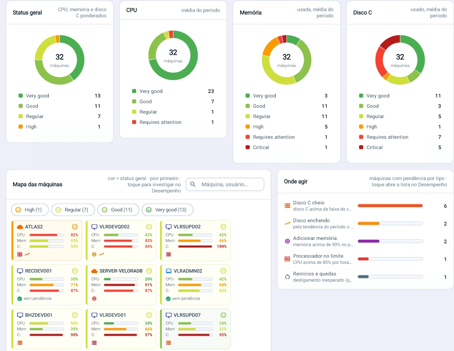The height and width of the screenshot is (351, 454).
Task: Click the RECDEVD01 machine name
Action: (38, 271)
